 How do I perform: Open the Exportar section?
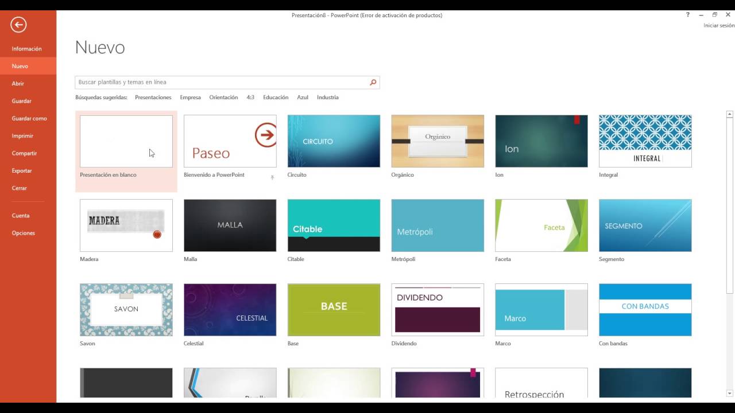(x=22, y=171)
